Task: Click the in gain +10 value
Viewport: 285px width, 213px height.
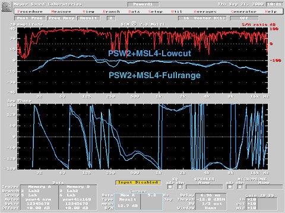Action: pyautogui.click(x=251, y=199)
